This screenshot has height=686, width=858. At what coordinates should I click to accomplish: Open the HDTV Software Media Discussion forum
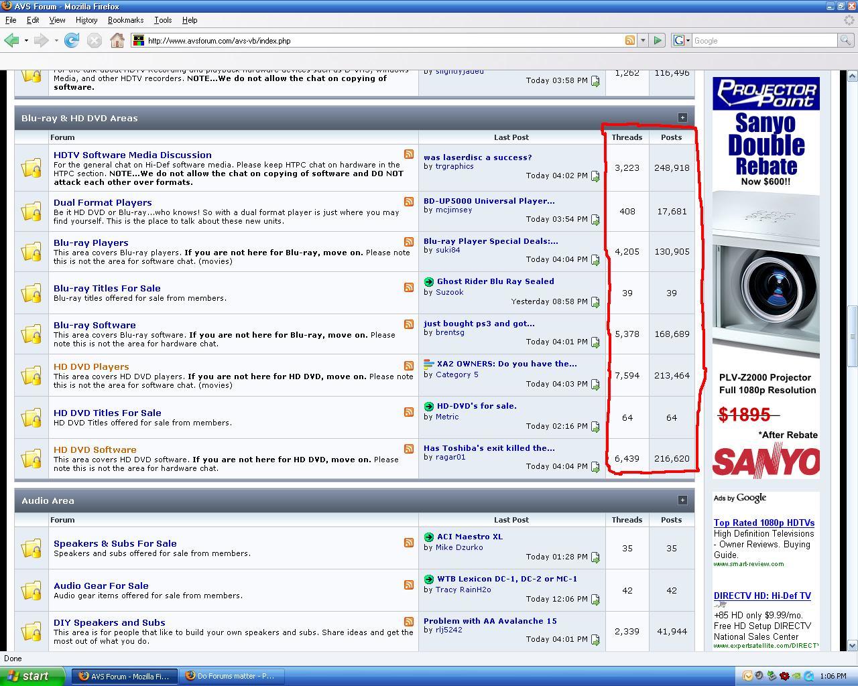(x=133, y=155)
